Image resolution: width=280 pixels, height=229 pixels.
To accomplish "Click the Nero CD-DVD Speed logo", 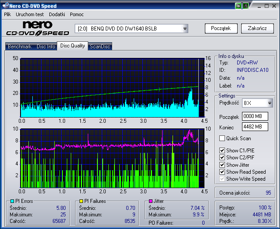I will tap(38, 28).
